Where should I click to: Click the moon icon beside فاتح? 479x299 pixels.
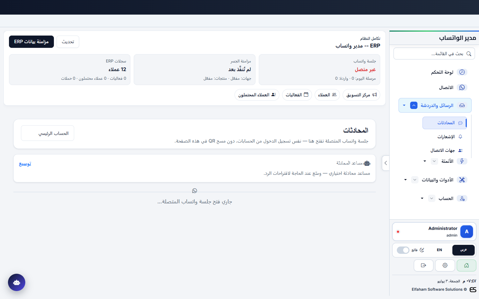point(422,250)
